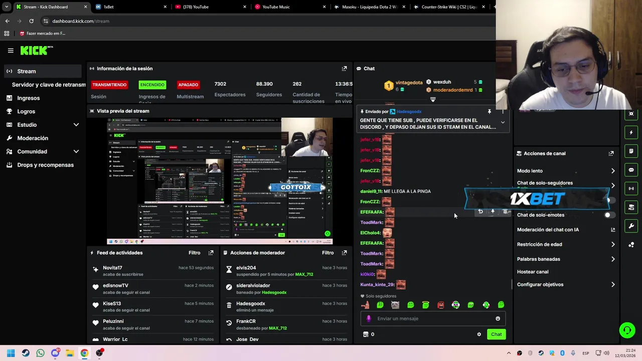Click the delete trash icon on hovered message
642x361 pixels.
coord(505,212)
